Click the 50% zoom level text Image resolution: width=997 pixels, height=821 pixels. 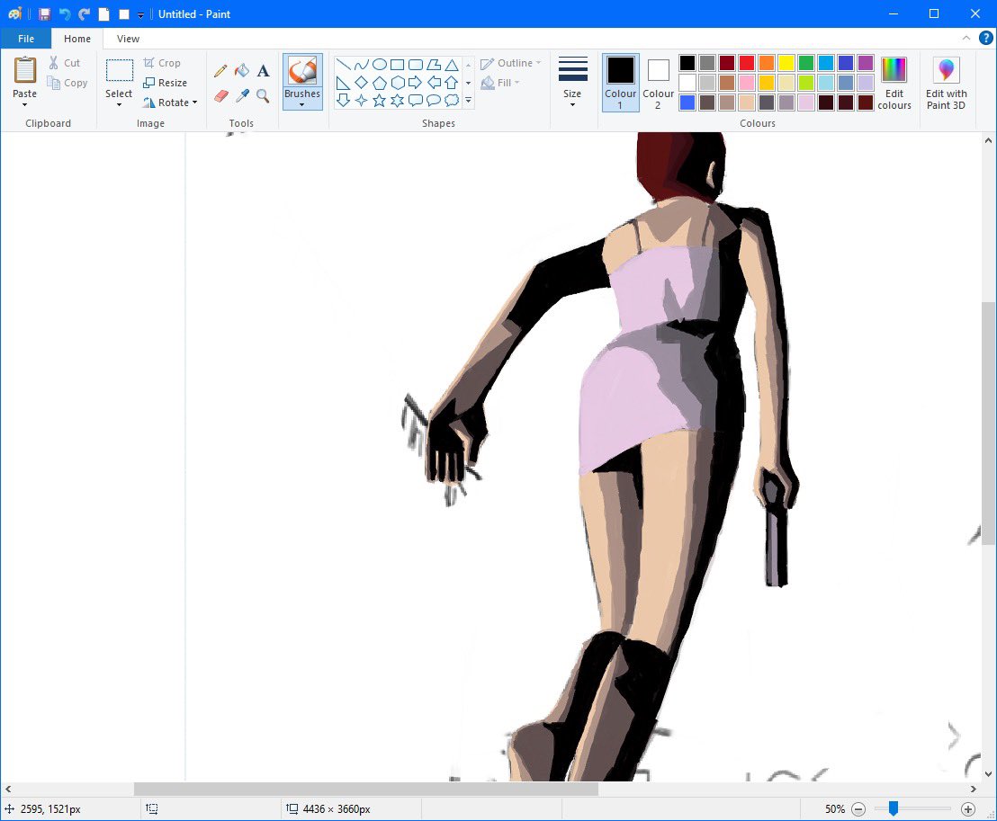click(x=835, y=809)
